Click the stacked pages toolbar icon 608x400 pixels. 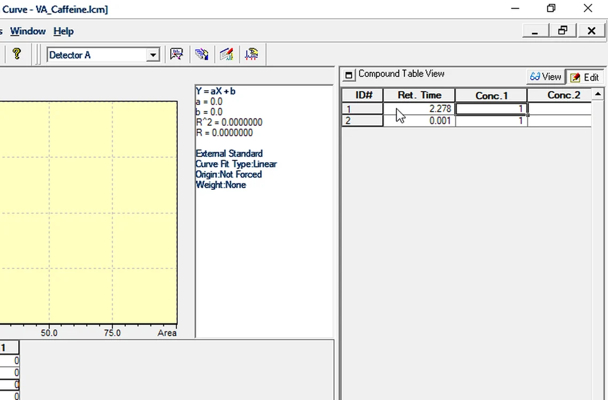[x=202, y=54]
